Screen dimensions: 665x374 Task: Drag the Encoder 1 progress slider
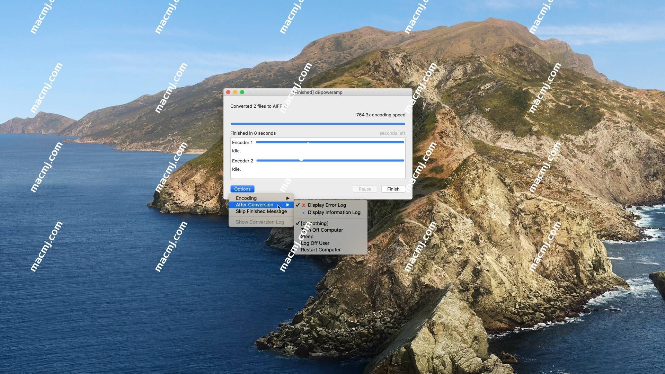pos(308,142)
